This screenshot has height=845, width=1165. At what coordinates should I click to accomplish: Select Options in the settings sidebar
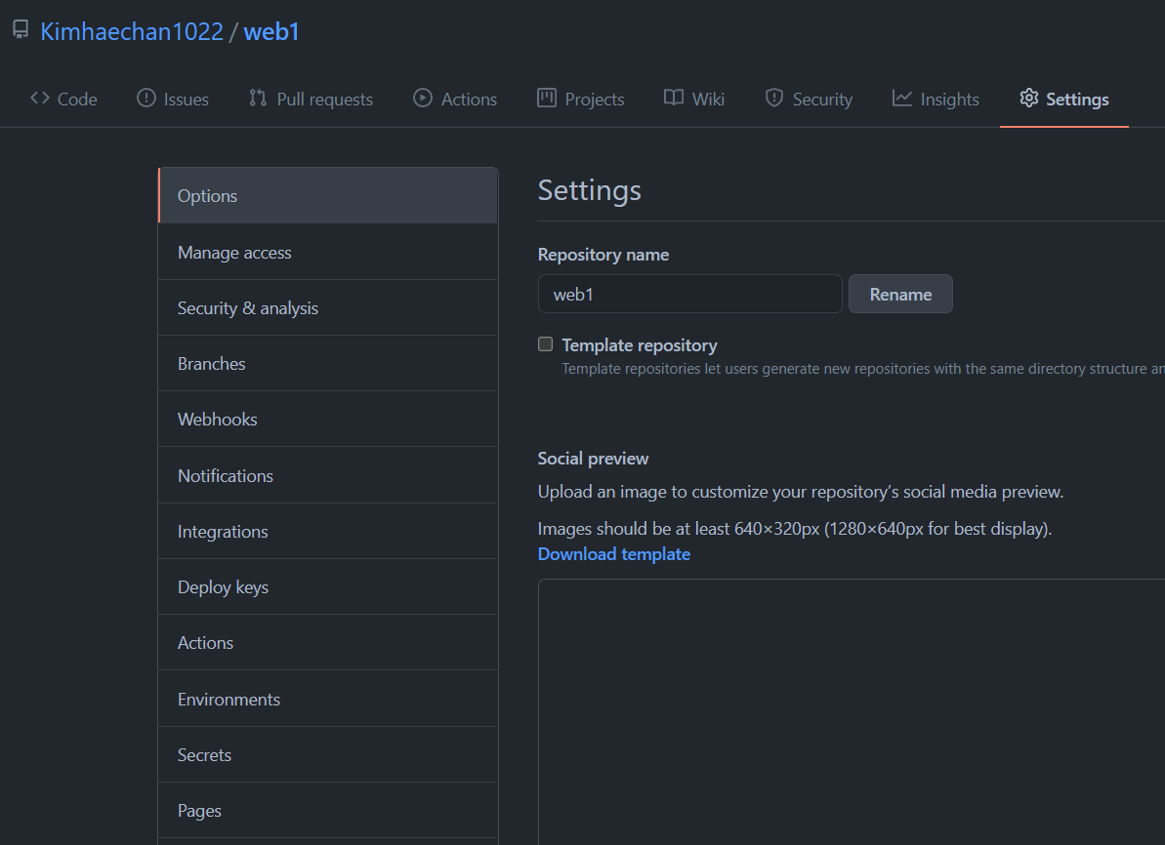pyautogui.click(x=328, y=196)
